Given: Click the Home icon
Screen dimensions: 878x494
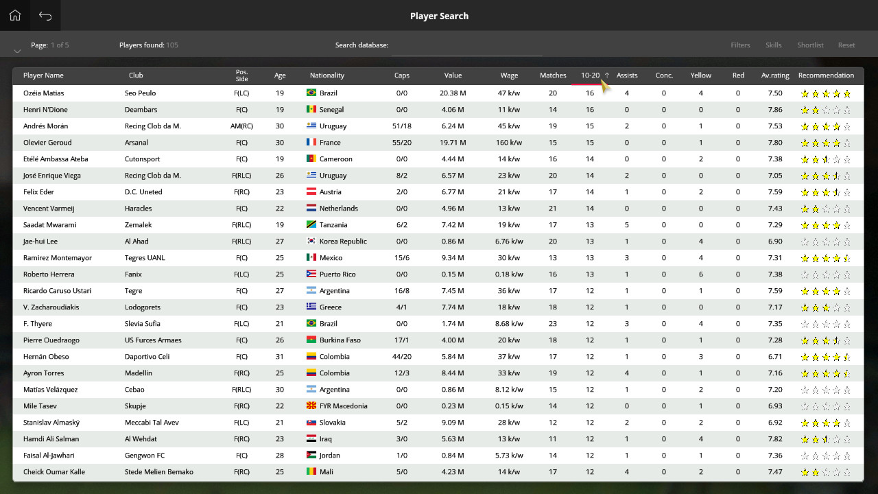Looking at the screenshot, I should tap(15, 16).
